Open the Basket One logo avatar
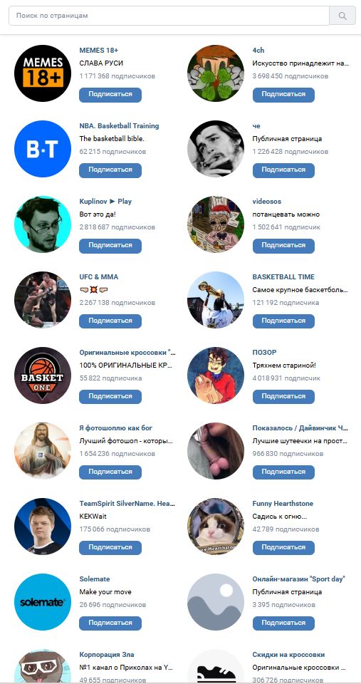Image resolution: width=361 pixels, height=684 pixels. pos(43,375)
